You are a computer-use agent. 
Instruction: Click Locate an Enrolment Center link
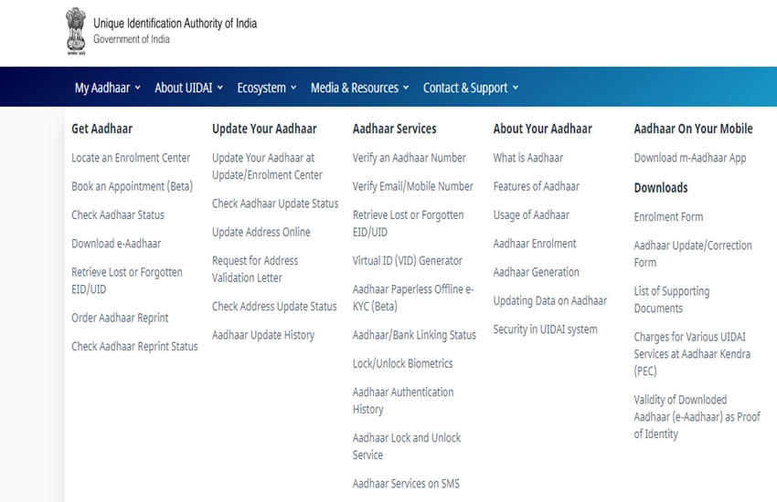point(131,158)
